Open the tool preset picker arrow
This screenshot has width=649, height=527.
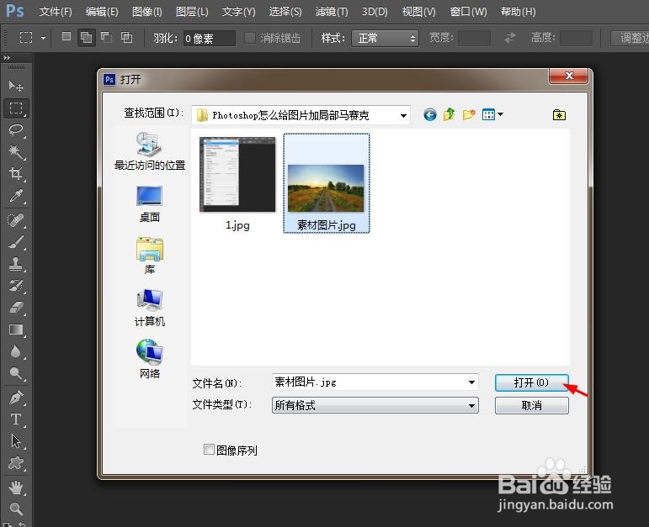point(43,39)
